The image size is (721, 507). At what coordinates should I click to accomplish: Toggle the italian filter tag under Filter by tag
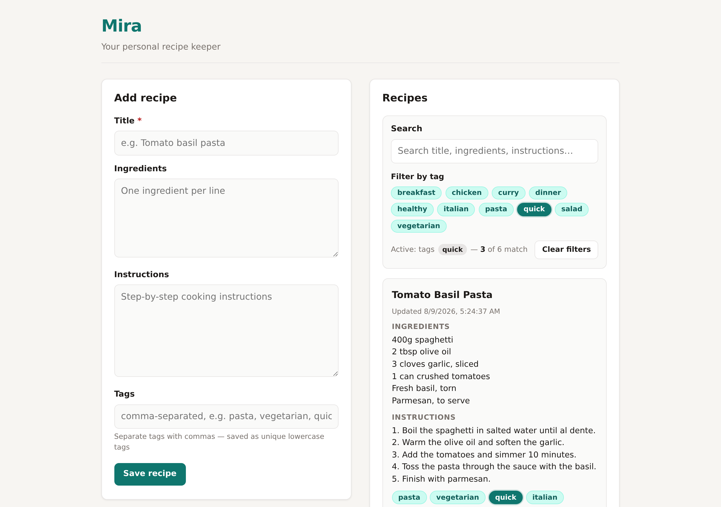(456, 209)
